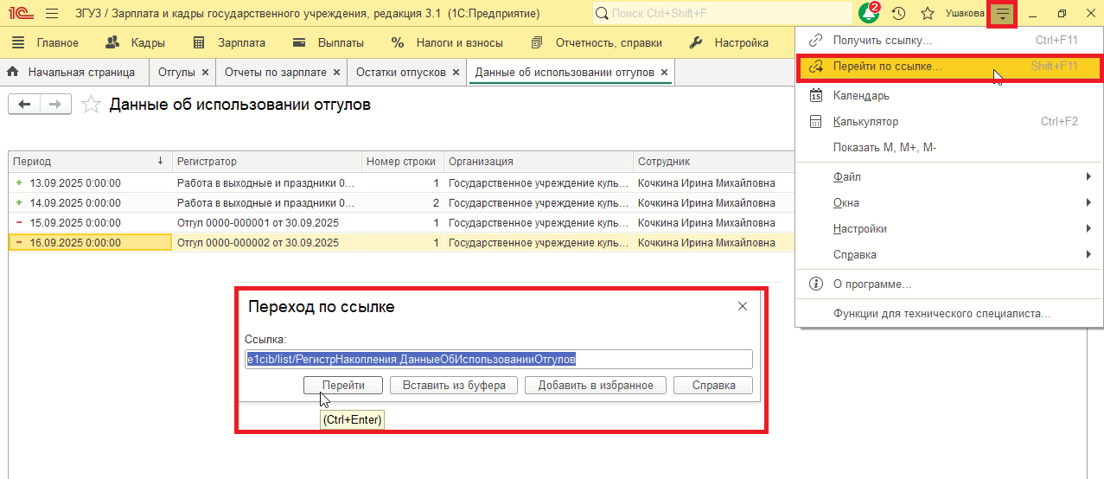This screenshot has height=479, width=1104.
Task: Click the Перейти button in the dialog
Action: point(343,385)
